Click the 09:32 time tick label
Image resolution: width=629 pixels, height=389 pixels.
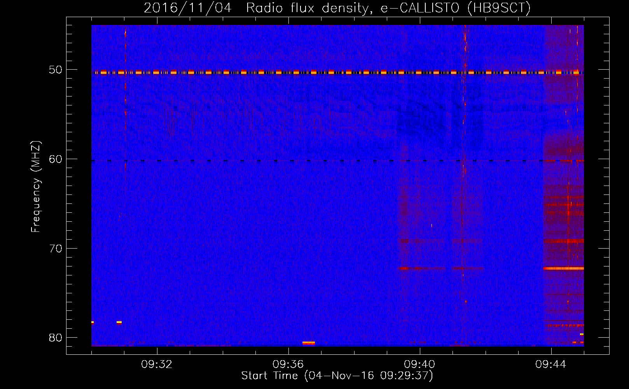tap(157, 364)
